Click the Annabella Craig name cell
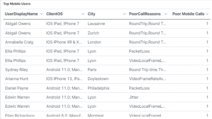The width and height of the screenshot is (212, 119). click(19, 42)
